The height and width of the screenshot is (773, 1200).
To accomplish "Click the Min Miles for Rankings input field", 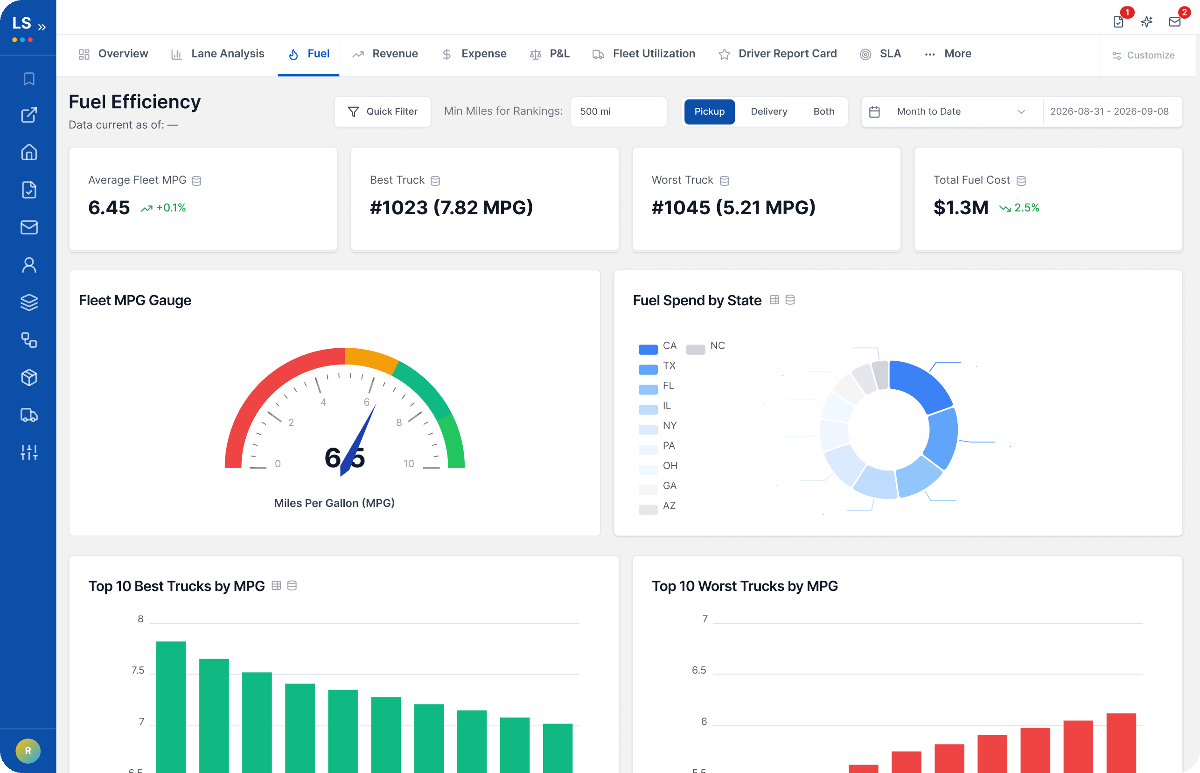I will pos(619,112).
